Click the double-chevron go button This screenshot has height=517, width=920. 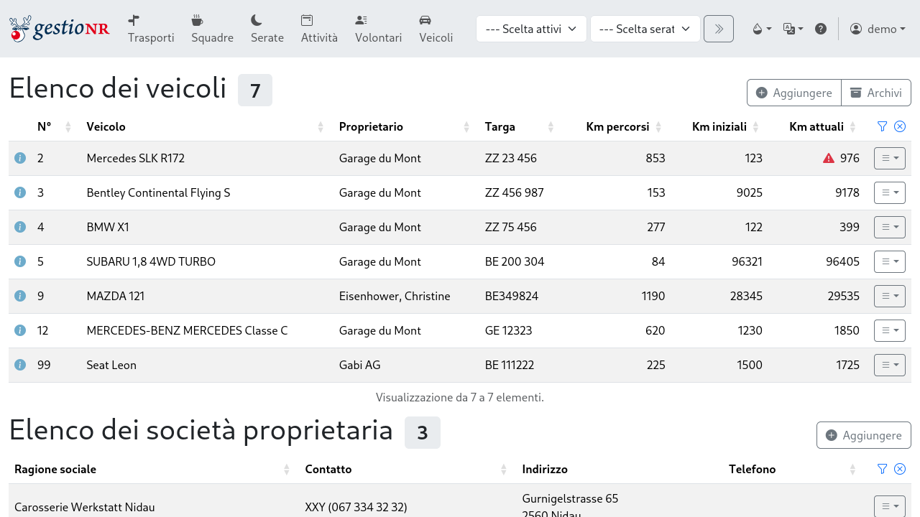(x=719, y=29)
